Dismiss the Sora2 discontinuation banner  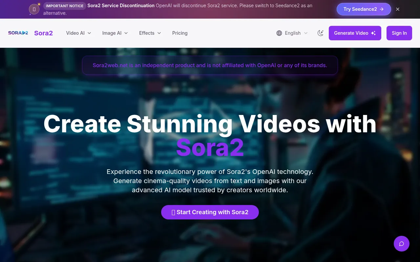pos(398,9)
